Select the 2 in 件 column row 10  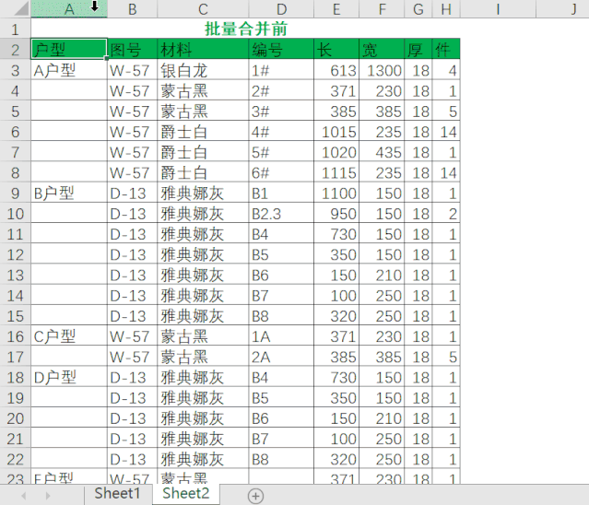pos(446,213)
